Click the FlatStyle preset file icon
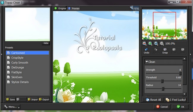This screenshot has height=112, width=193. (x=9, y=72)
